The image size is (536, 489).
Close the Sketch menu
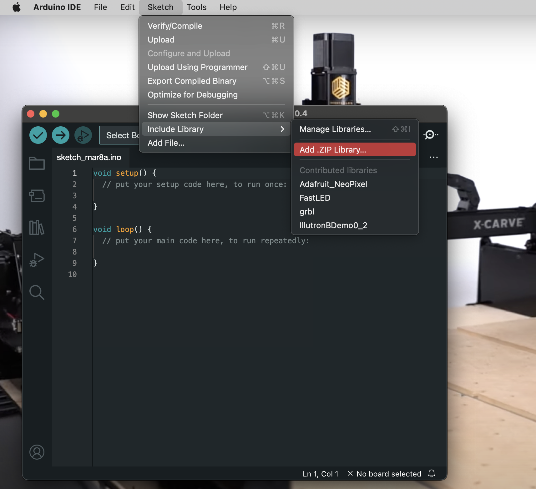(x=160, y=7)
